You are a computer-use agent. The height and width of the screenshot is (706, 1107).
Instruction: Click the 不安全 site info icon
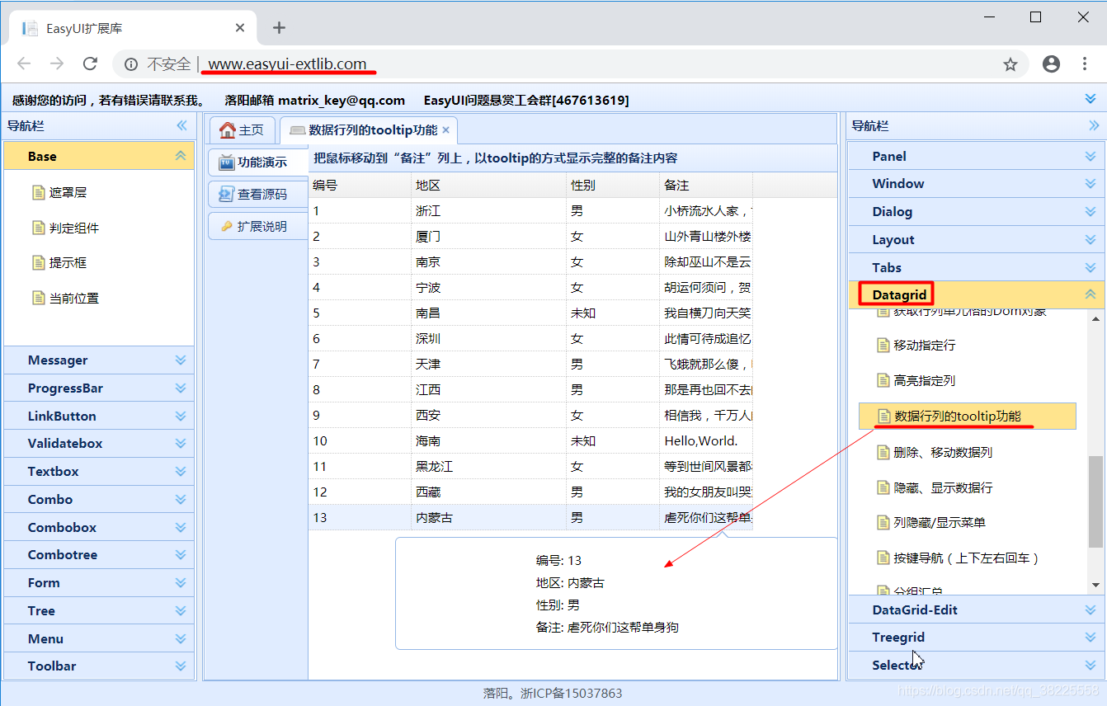tap(131, 64)
